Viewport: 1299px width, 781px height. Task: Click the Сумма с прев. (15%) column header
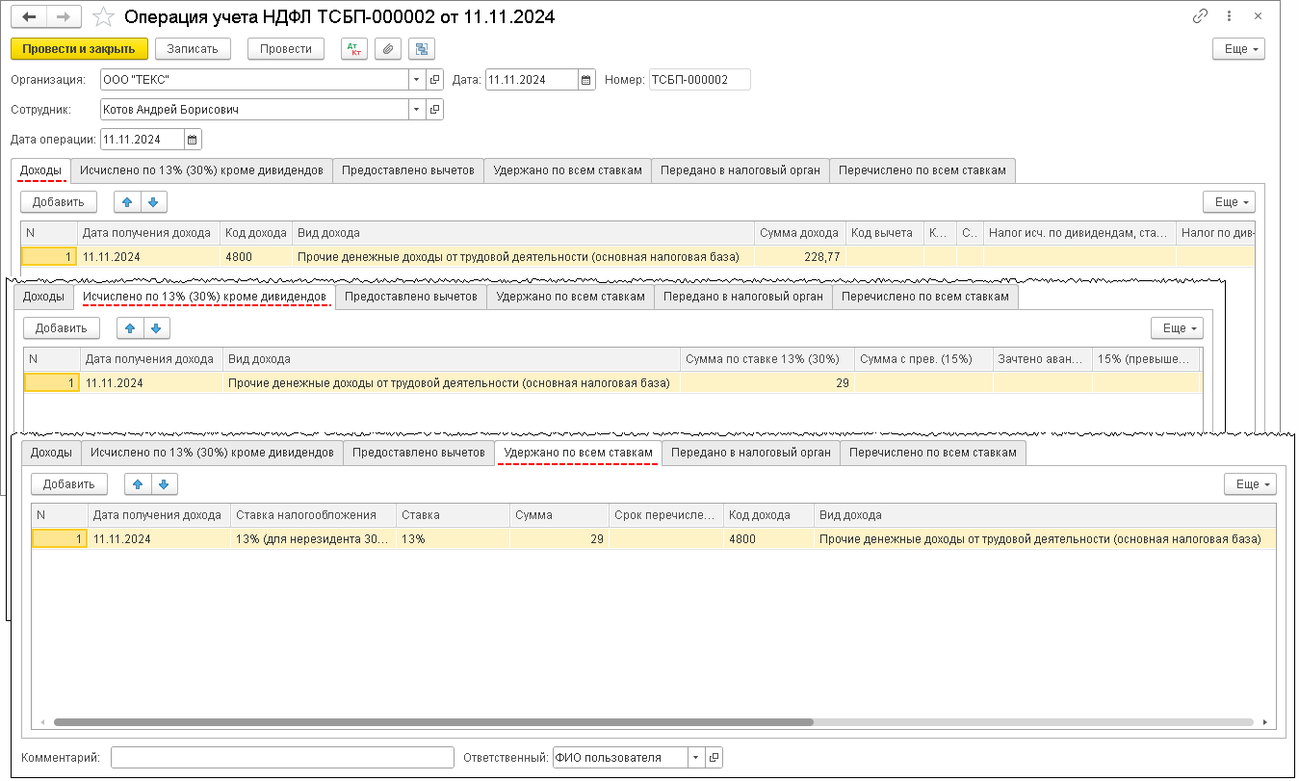point(922,359)
